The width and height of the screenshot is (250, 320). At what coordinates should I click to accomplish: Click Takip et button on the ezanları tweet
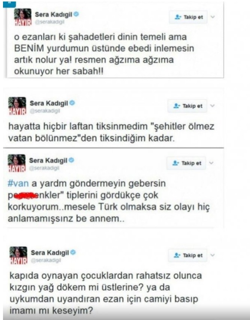188,17
